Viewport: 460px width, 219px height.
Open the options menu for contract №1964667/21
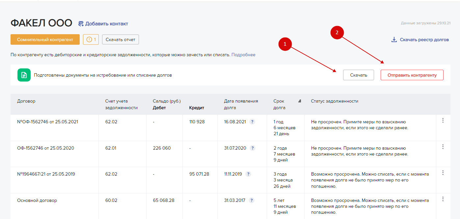pos(443,173)
